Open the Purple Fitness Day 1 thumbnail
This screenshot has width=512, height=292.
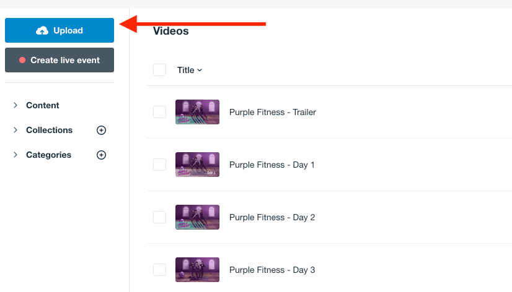(197, 165)
